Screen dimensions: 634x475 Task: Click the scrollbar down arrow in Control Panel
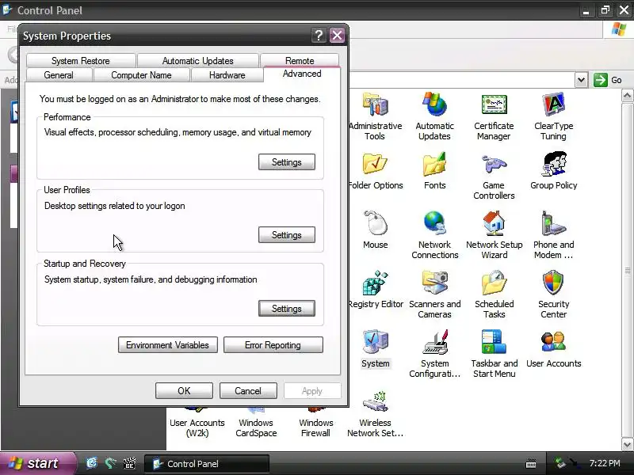click(x=627, y=445)
